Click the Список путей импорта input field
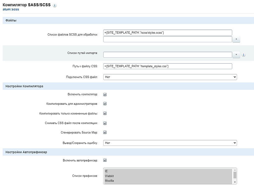The image size is (254, 187). click(x=167, y=55)
